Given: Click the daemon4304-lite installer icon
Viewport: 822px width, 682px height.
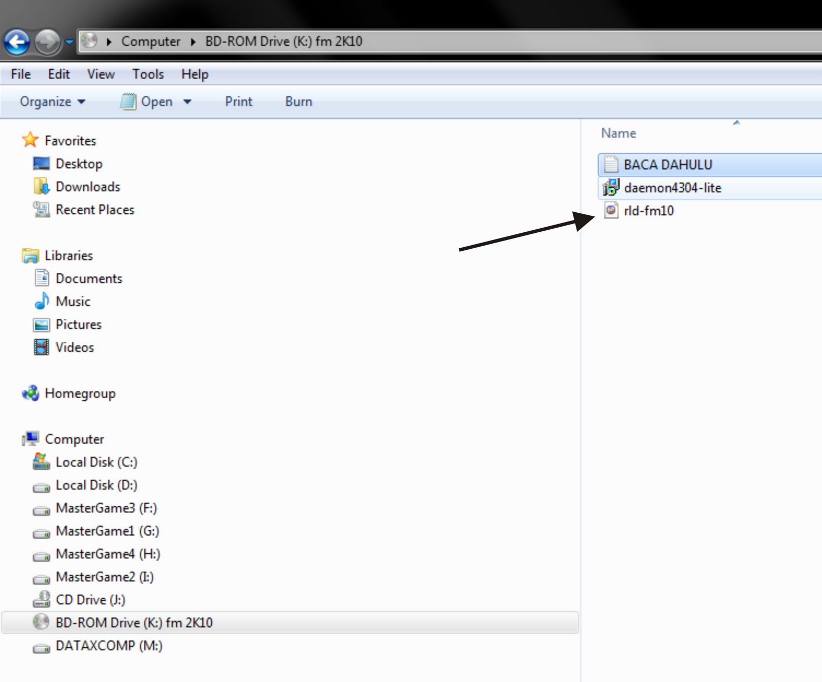Looking at the screenshot, I should [x=611, y=187].
